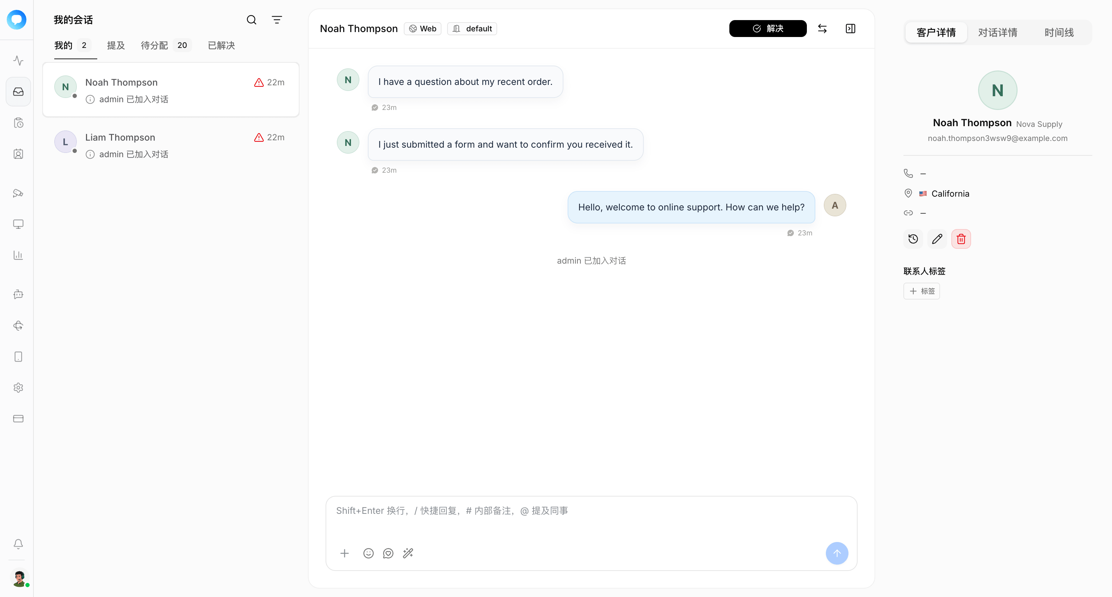Toggle the right side panel icon
The width and height of the screenshot is (1112, 597).
click(x=851, y=29)
